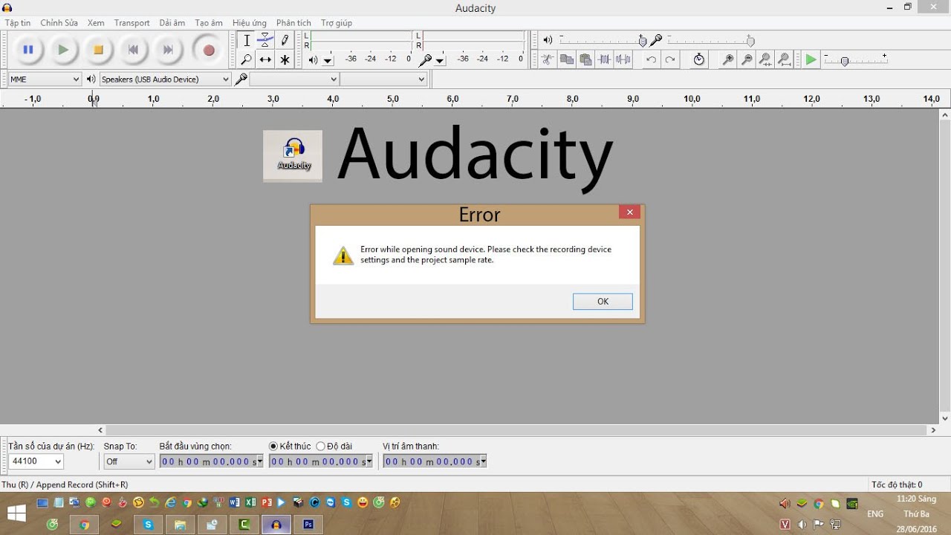Click the Audacity shortcut icon thumbnail
951x535 pixels.
click(293, 156)
